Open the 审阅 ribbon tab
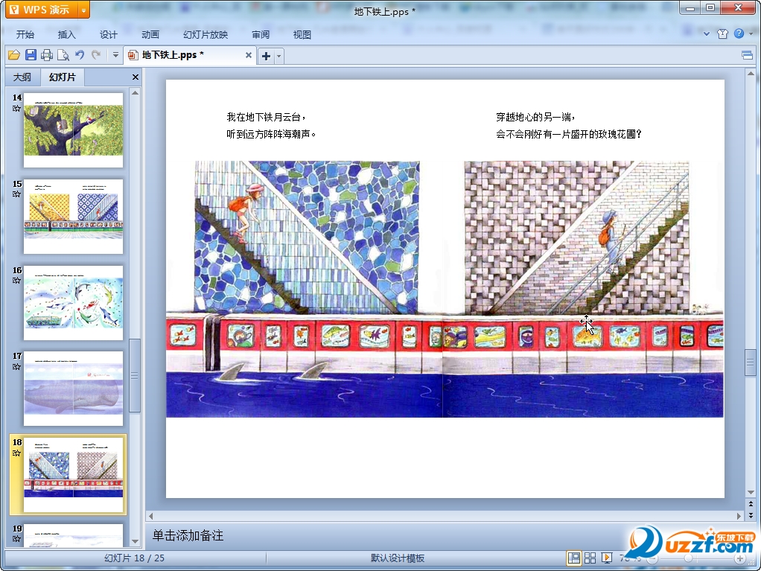Image resolution: width=761 pixels, height=571 pixels. pos(261,34)
